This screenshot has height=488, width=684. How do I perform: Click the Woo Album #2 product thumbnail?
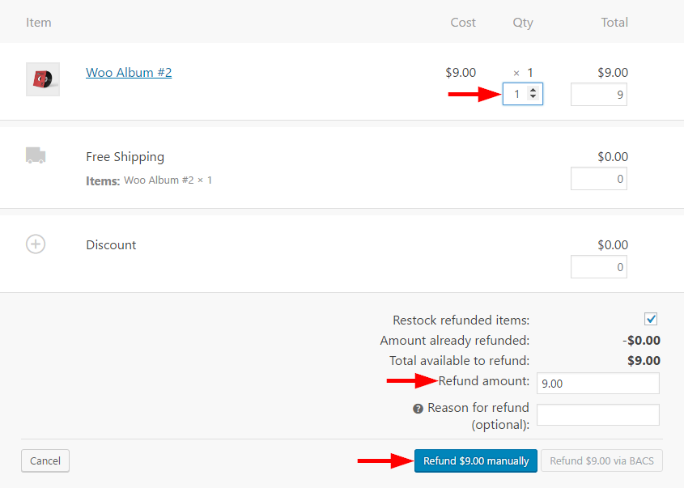[x=42, y=79]
